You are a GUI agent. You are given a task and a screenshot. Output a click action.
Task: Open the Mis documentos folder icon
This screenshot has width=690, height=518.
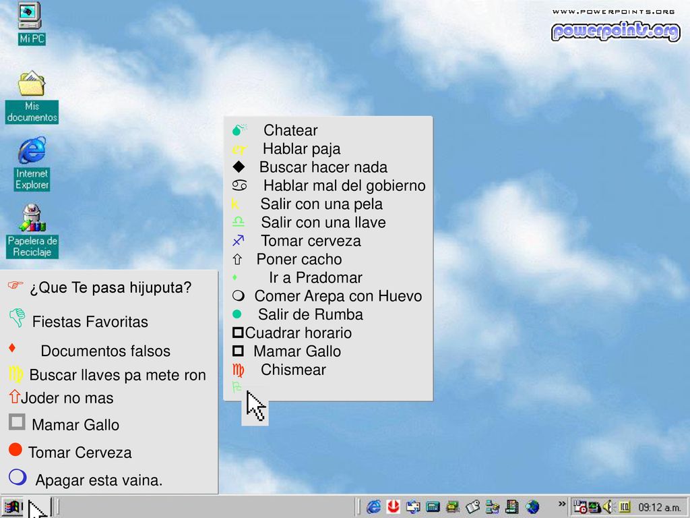click(x=31, y=83)
